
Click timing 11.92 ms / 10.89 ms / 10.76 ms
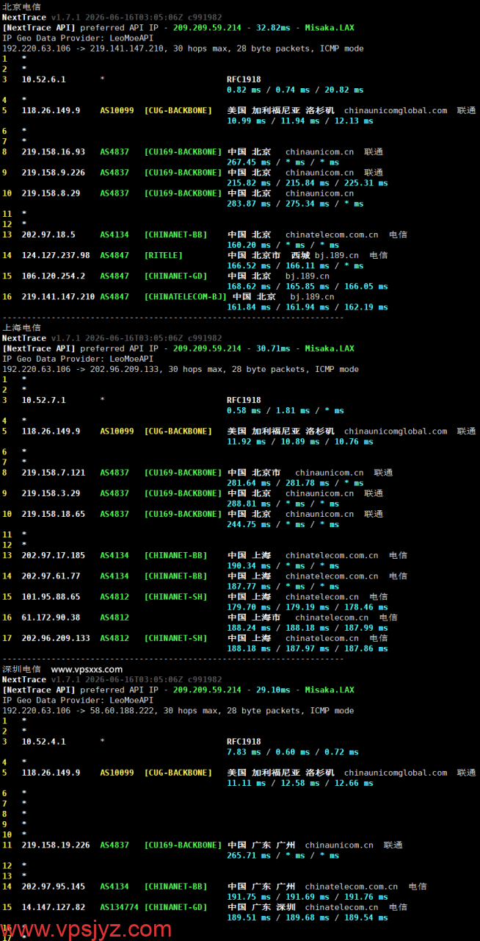pyautogui.click(x=300, y=442)
